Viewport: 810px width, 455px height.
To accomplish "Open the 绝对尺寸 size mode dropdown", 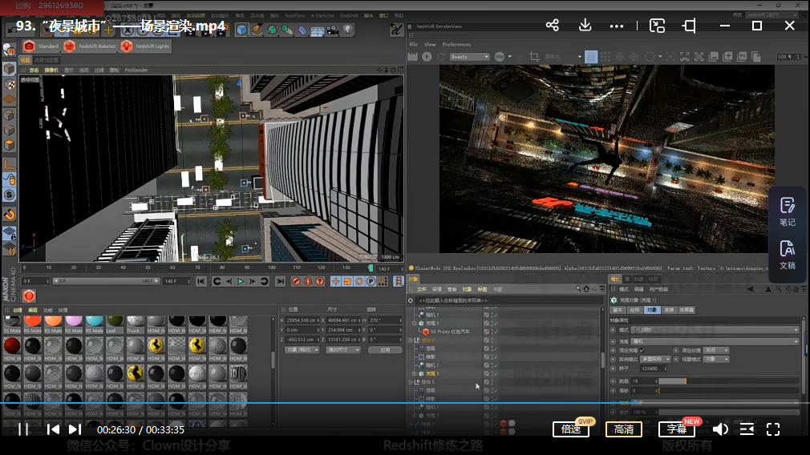I will click(343, 350).
